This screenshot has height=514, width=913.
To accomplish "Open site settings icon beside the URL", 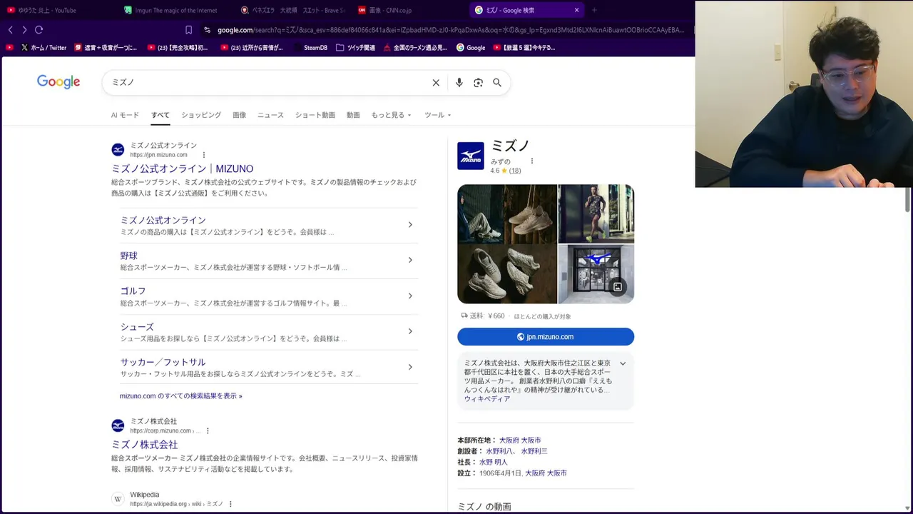I will click(207, 30).
